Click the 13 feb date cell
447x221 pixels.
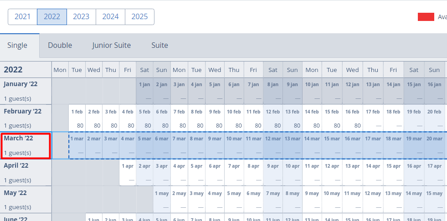293,118
